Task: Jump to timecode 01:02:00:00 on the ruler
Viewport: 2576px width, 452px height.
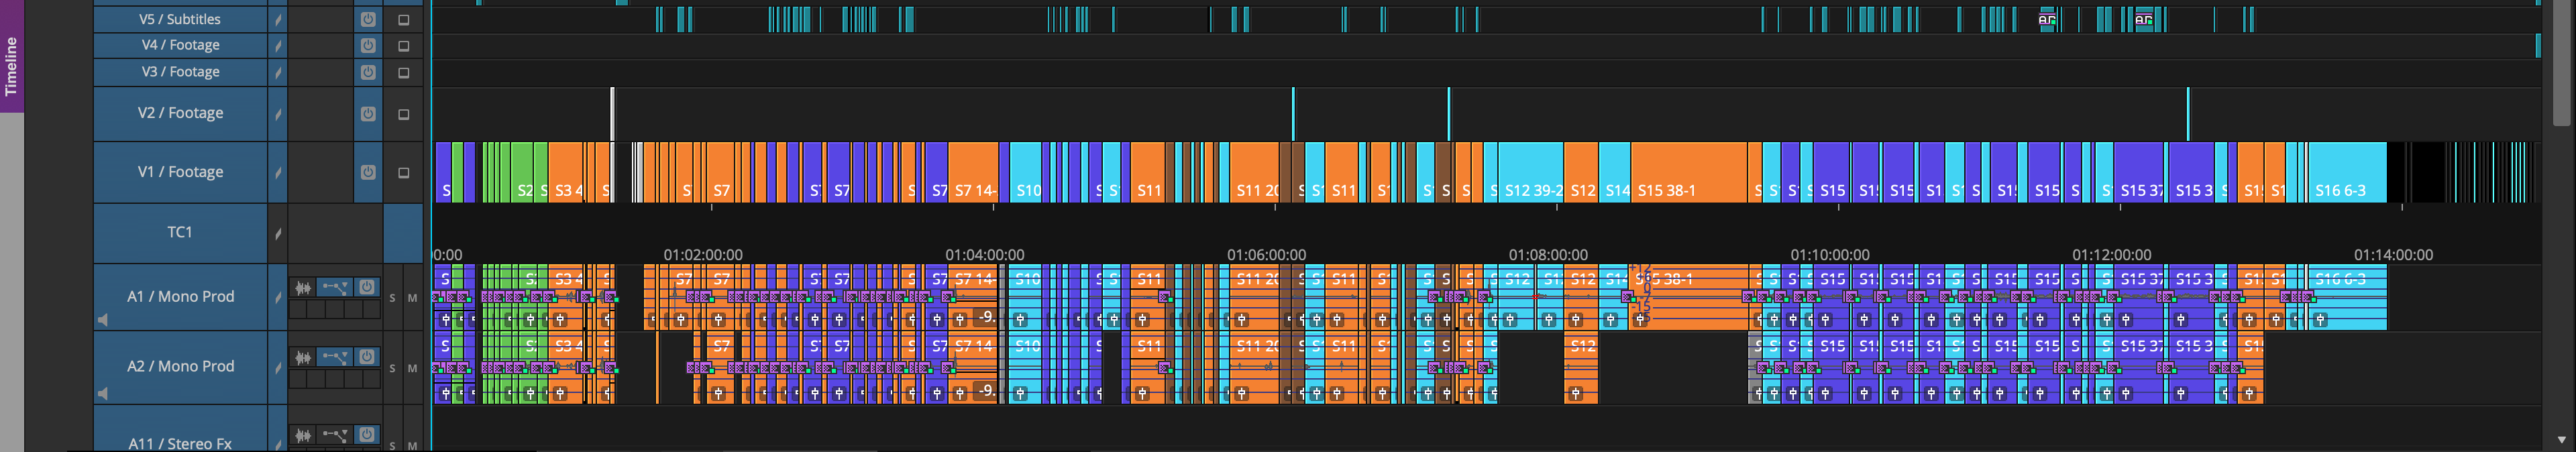Action: coord(703,255)
